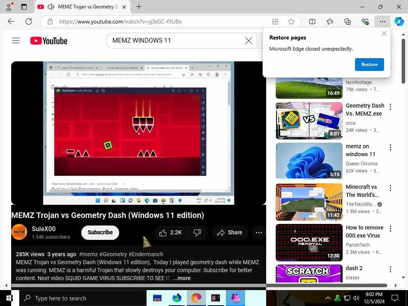Open options for dash 2 video
Viewport: 408px width, 306px height.
[390, 269]
